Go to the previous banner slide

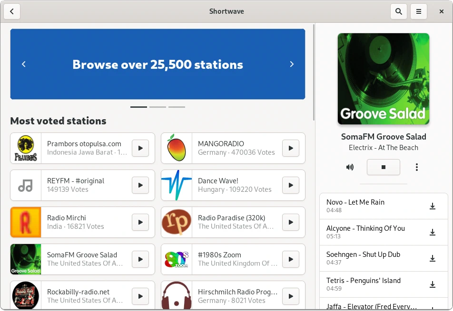click(x=24, y=65)
